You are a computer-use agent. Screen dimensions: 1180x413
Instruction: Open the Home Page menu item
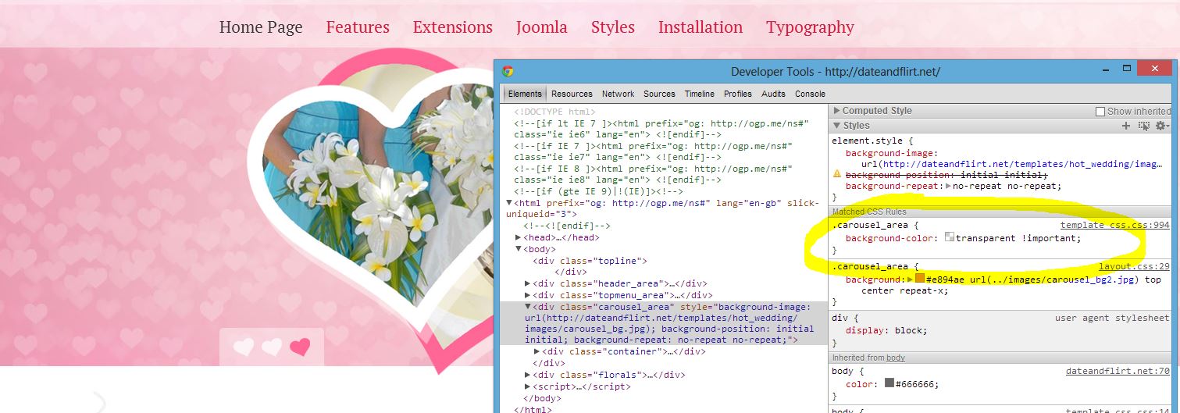pyautogui.click(x=261, y=27)
